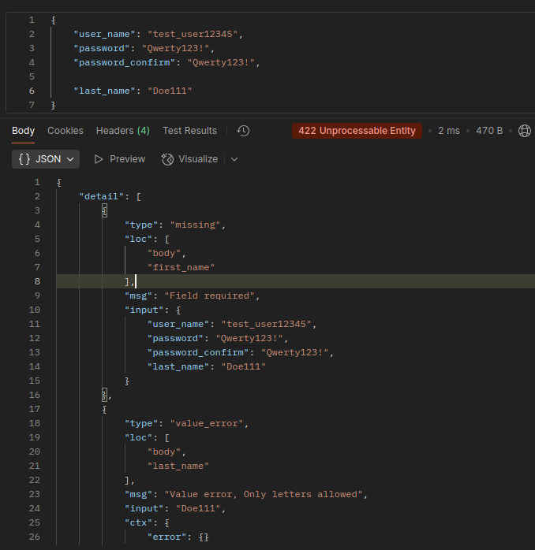This screenshot has height=550, width=535.
Task: Click the Visualize palette icon
Action: [x=167, y=159]
